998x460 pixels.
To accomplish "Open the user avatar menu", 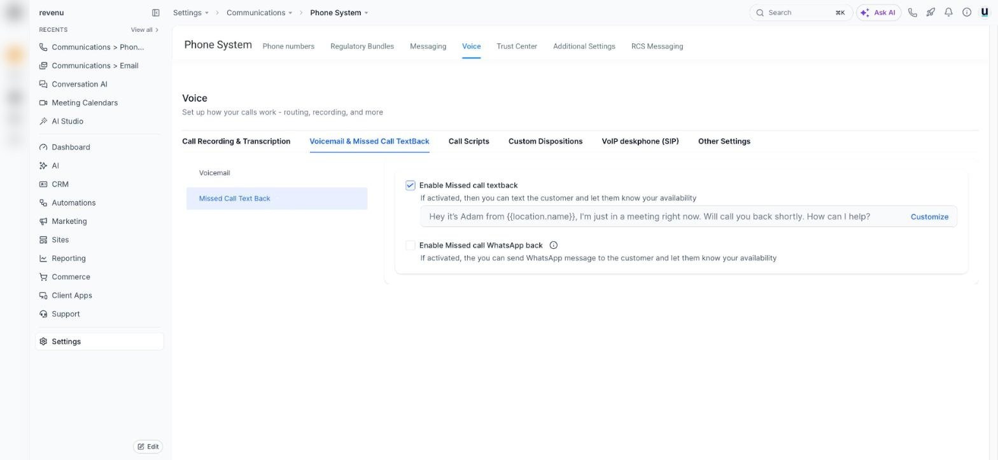I will (x=985, y=13).
